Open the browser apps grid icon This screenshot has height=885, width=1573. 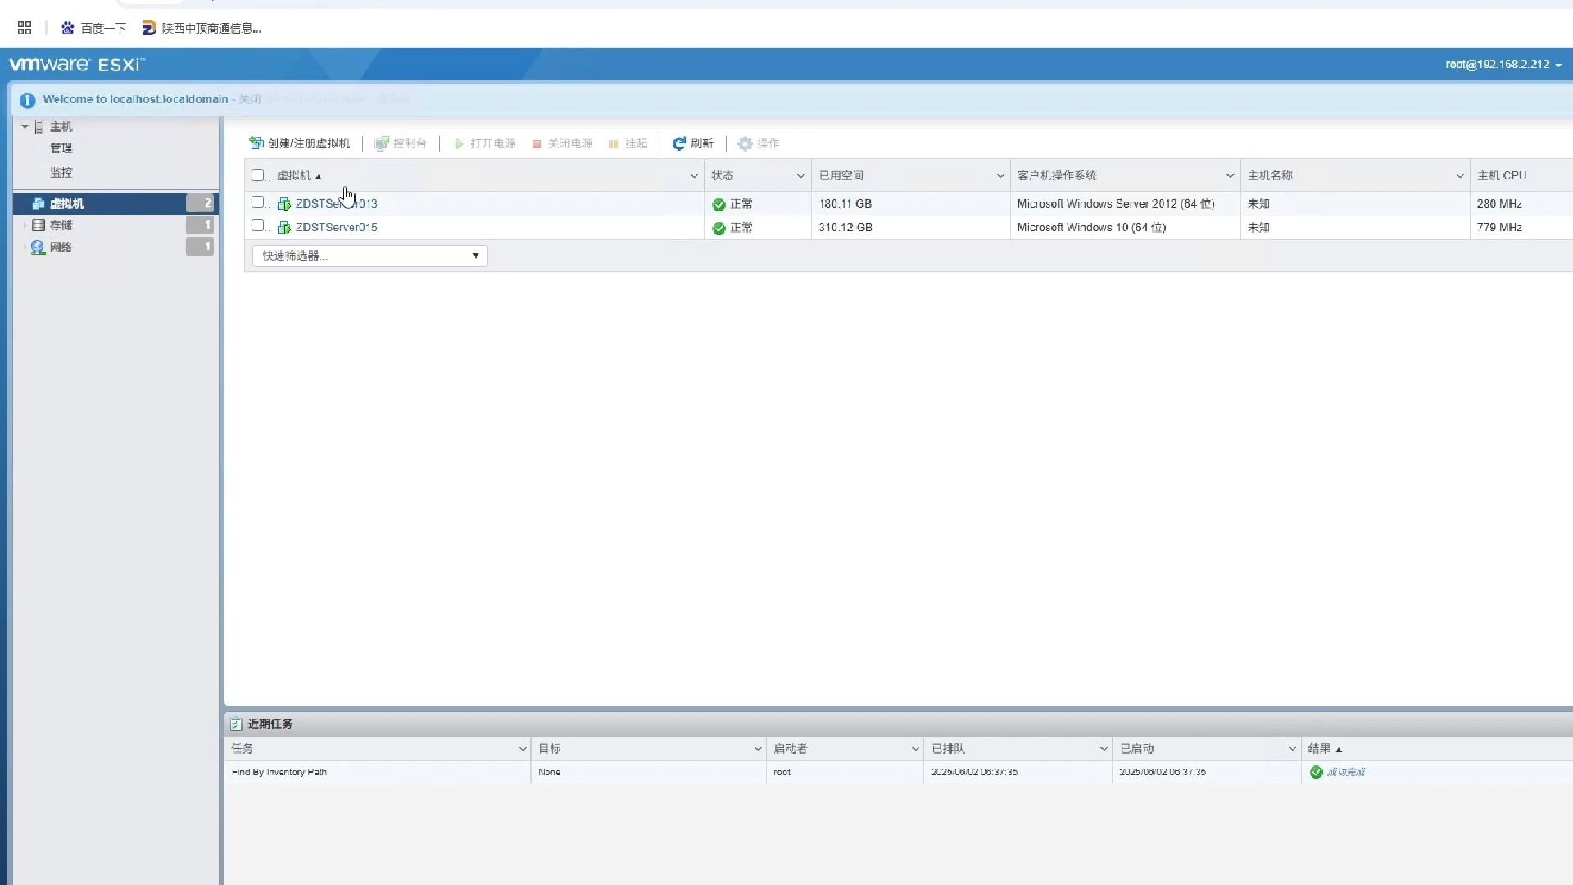point(25,28)
